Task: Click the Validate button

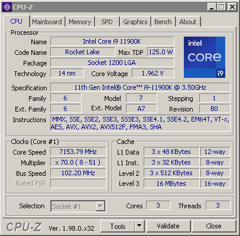Action: (x=168, y=226)
